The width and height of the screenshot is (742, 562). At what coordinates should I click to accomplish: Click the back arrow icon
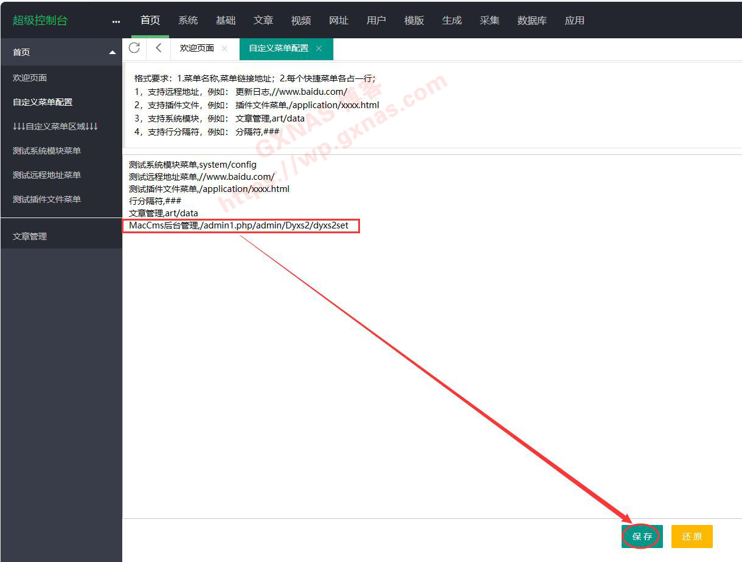(x=159, y=48)
